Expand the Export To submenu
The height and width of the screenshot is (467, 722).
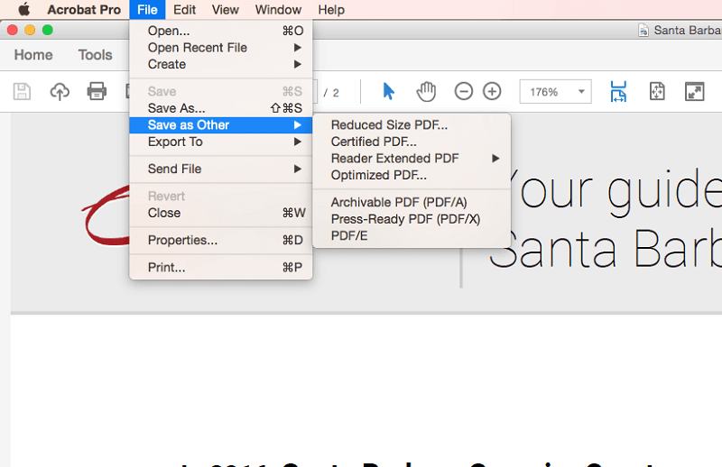click(175, 142)
